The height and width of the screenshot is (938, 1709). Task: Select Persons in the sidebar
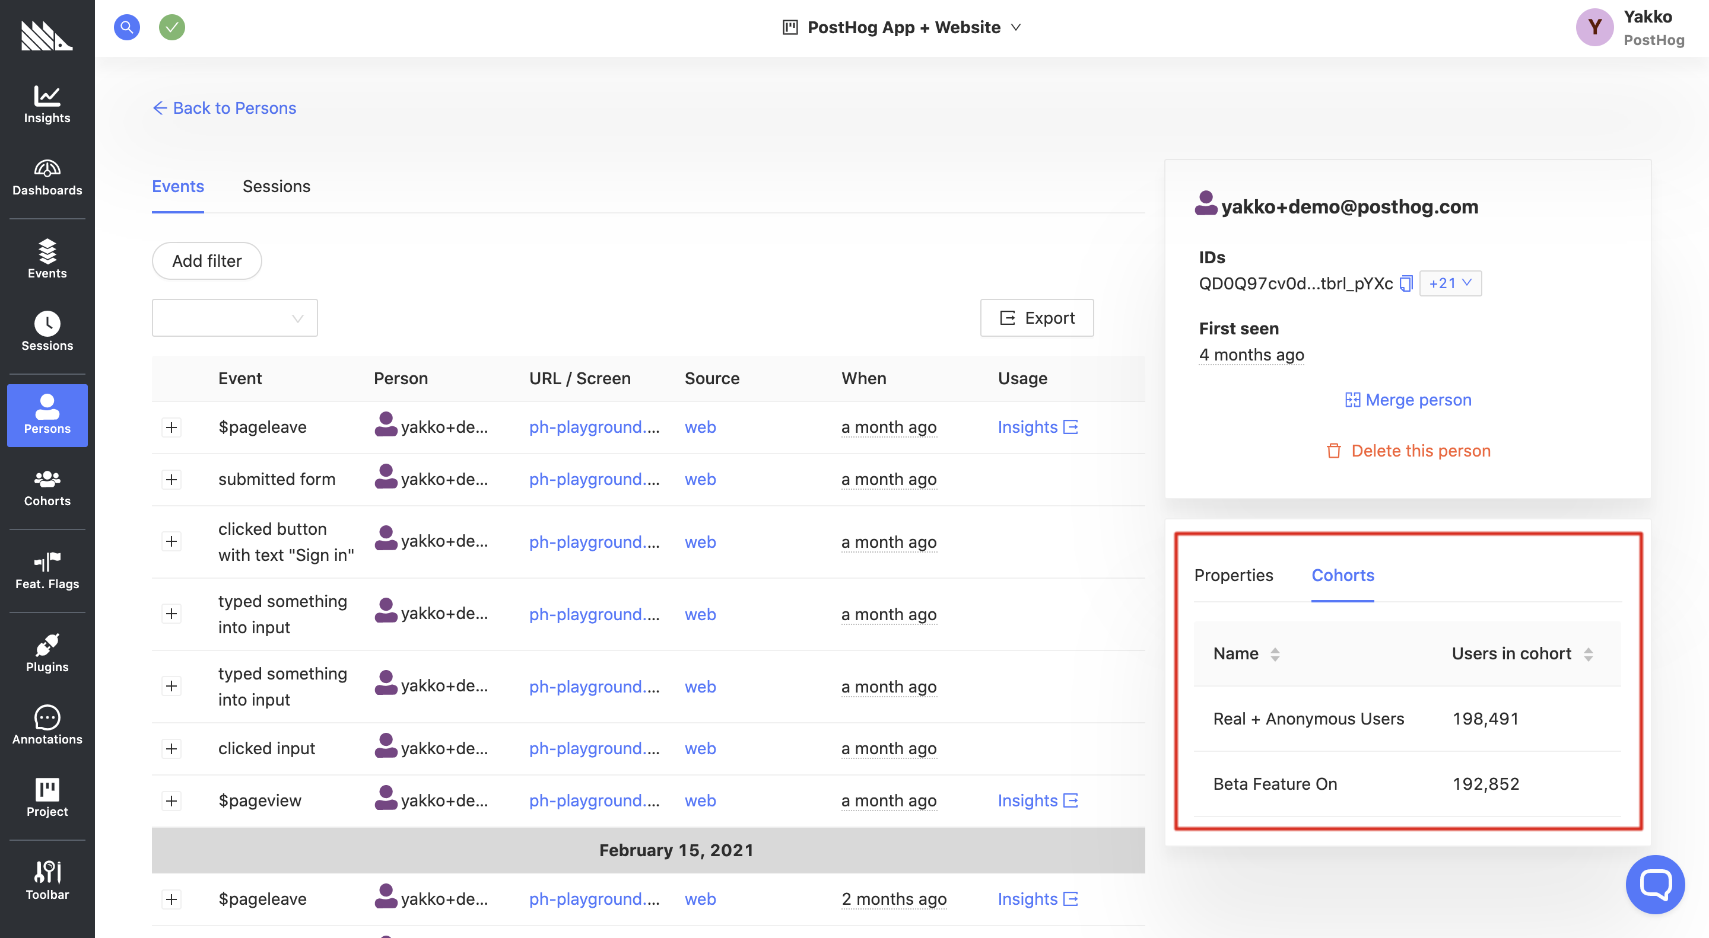(x=47, y=415)
